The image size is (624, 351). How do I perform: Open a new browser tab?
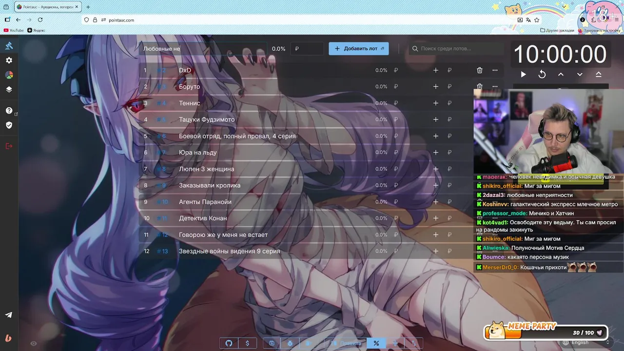coord(88,7)
